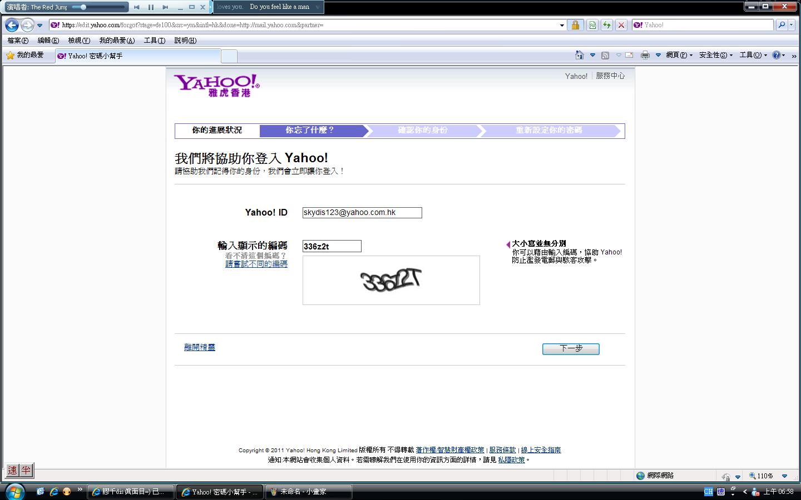Open the 私隱政策 link

point(511,460)
